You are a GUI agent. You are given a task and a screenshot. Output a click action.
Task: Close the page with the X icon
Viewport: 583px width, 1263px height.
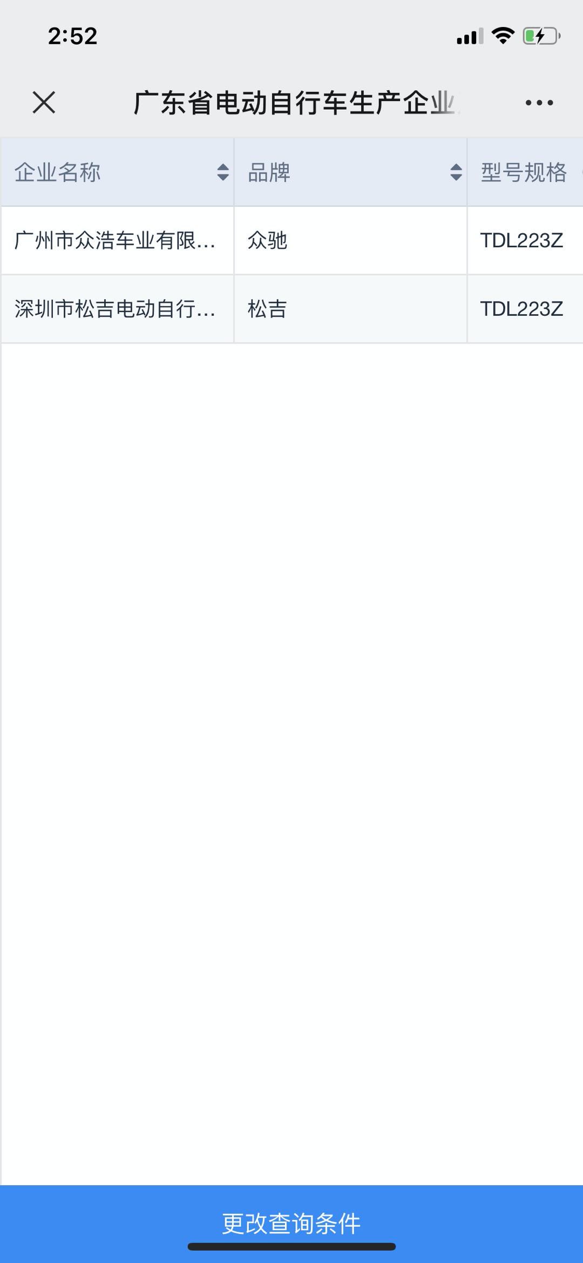tap(44, 103)
